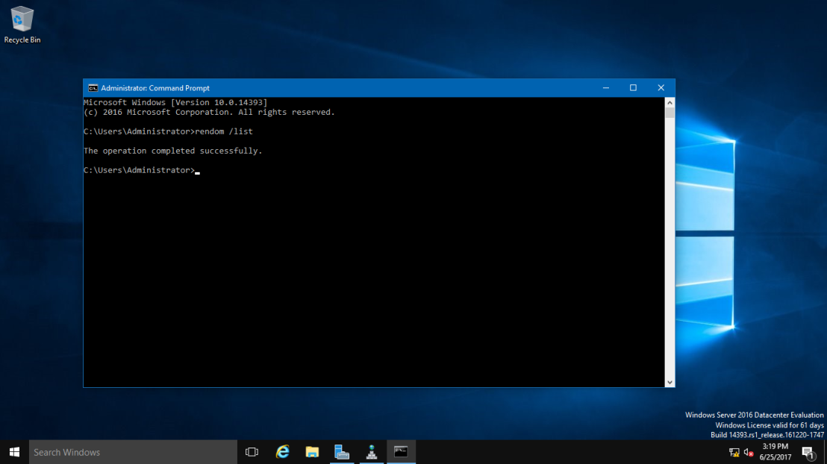Click the Command Prompt vertical scrollbar thumb

pyautogui.click(x=670, y=113)
